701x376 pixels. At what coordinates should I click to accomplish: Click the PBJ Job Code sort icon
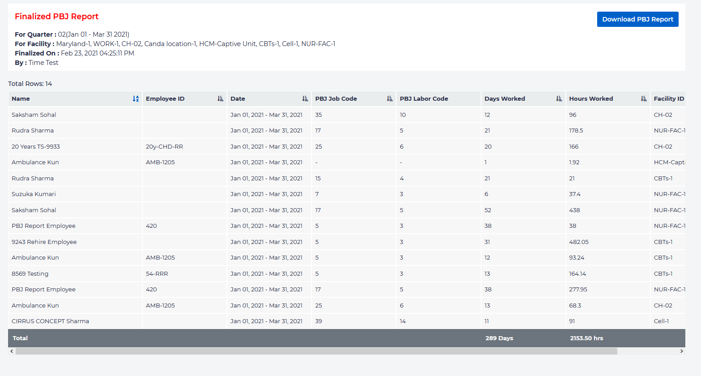[389, 99]
